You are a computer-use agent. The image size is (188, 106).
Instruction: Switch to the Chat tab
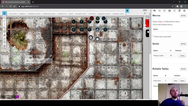click(x=155, y=11)
